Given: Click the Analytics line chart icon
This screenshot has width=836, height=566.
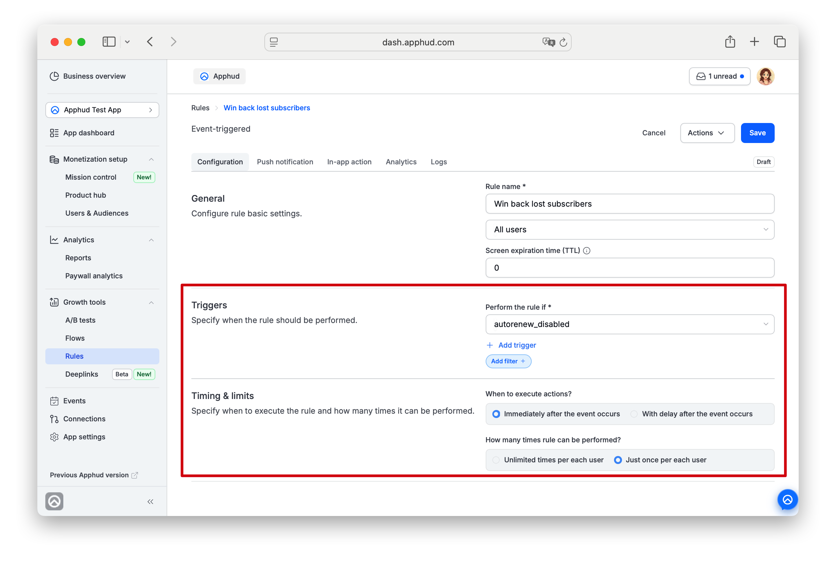Looking at the screenshot, I should coord(54,240).
